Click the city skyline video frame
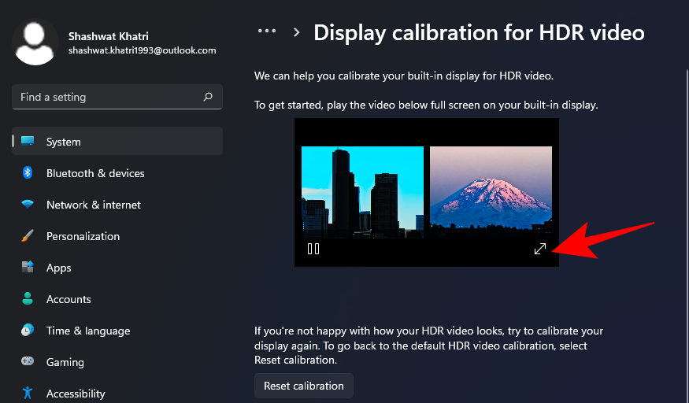The height and width of the screenshot is (403, 689). coord(363,192)
